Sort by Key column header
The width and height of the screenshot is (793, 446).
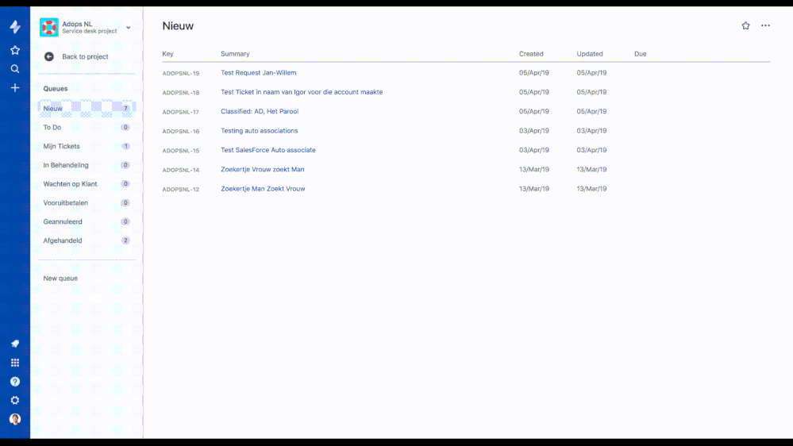coord(168,54)
